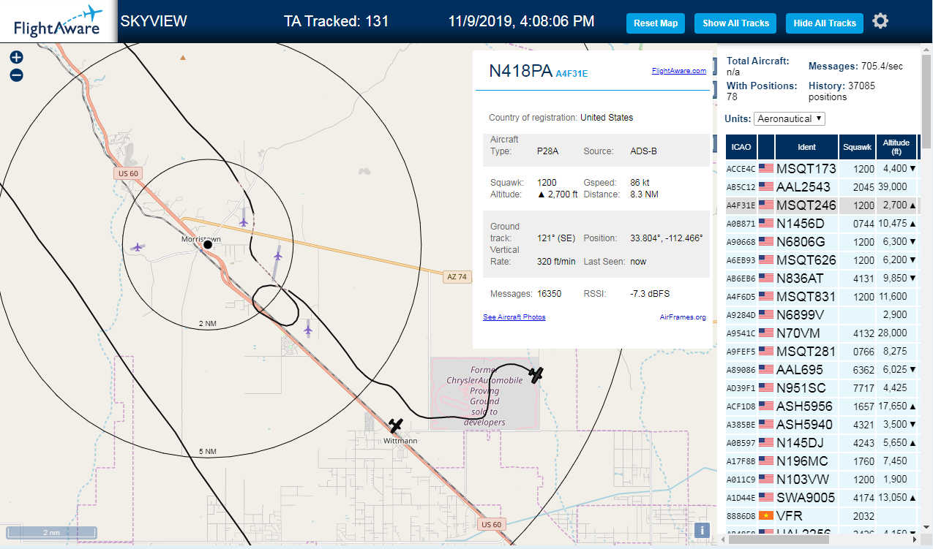Viewport: 933px width, 549px height.
Task: Sort the table by the Squawk column
Action: (x=858, y=147)
